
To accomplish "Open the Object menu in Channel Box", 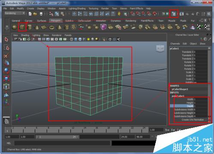I will 193,44.
